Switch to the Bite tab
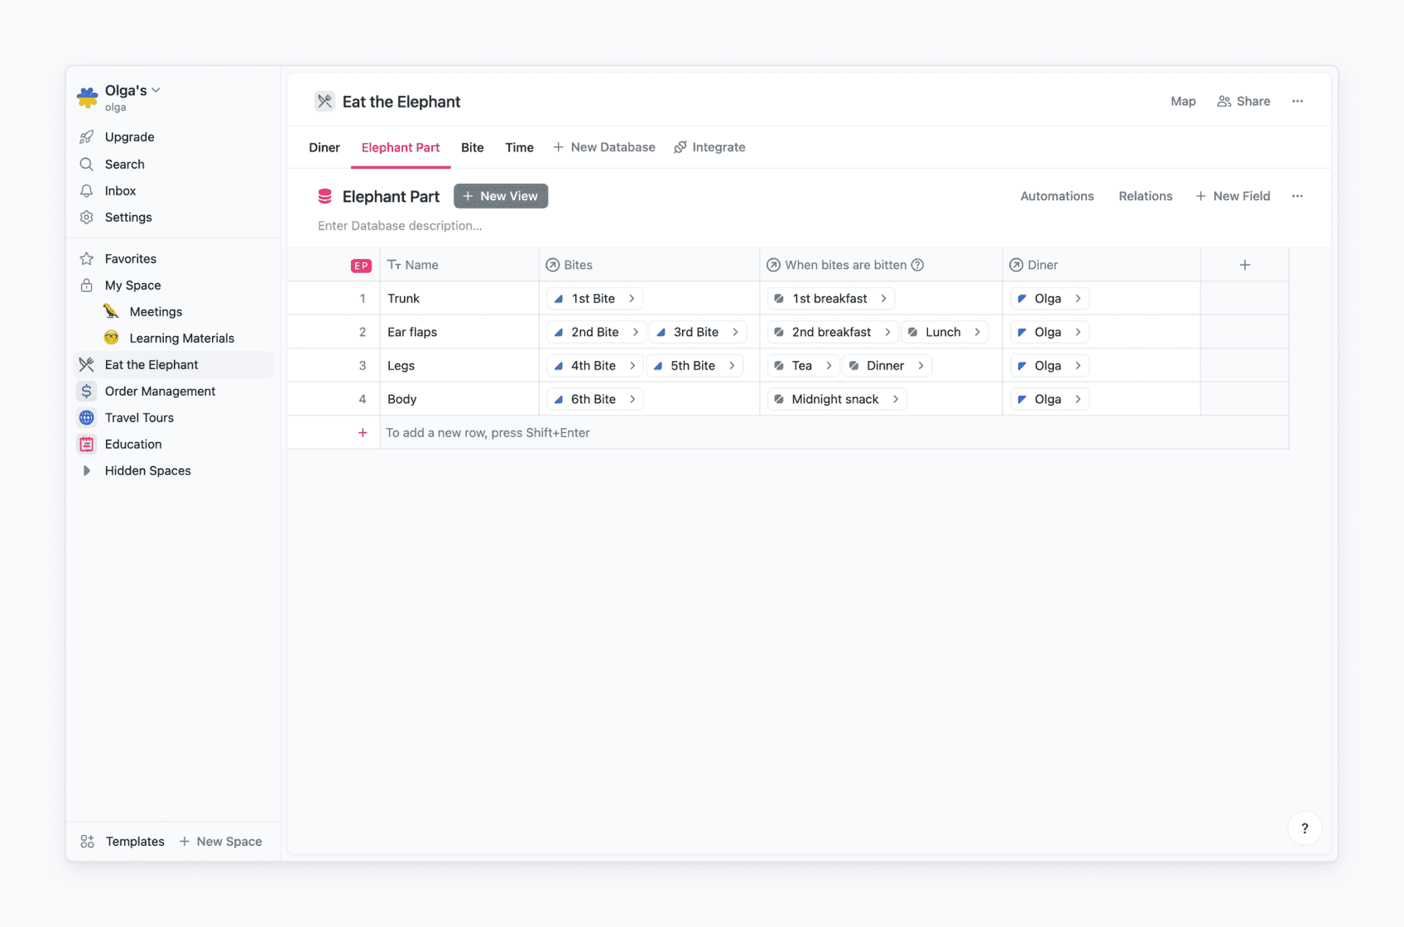The height and width of the screenshot is (927, 1404). (x=472, y=146)
